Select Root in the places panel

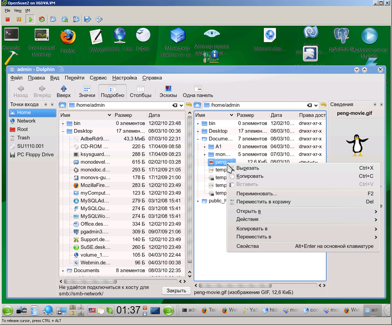(33, 129)
